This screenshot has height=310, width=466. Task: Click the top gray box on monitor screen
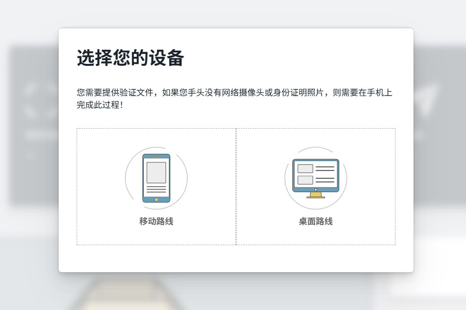pos(305,168)
